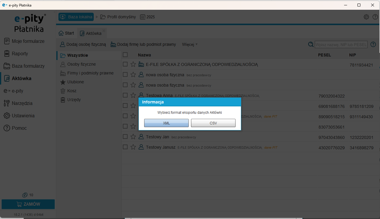Open Narzędzia in the left sidebar
Image resolution: width=380 pixels, height=219 pixels.
tap(22, 103)
